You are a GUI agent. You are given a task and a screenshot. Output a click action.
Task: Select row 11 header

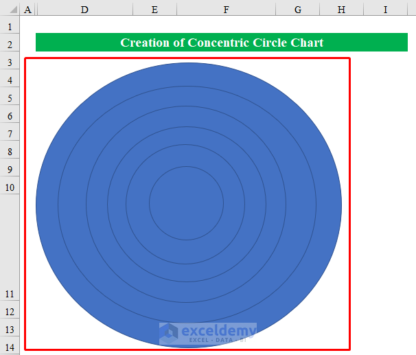[10, 247]
